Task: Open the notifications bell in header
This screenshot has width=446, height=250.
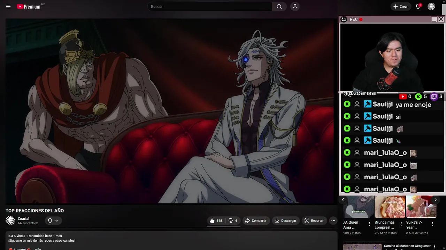Action: pyautogui.click(x=418, y=7)
